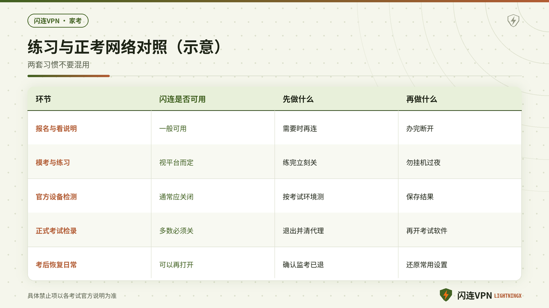Click the 环节 column header
This screenshot has height=308, width=549.
tap(43, 99)
